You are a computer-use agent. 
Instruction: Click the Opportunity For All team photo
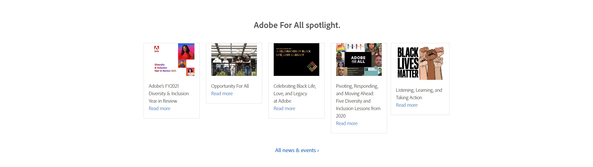(x=234, y=59)
